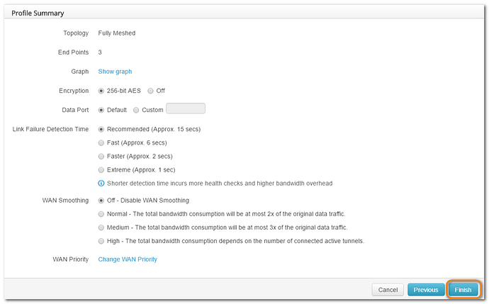Click the info icon beside detection time note

click(x=101, y=184)
